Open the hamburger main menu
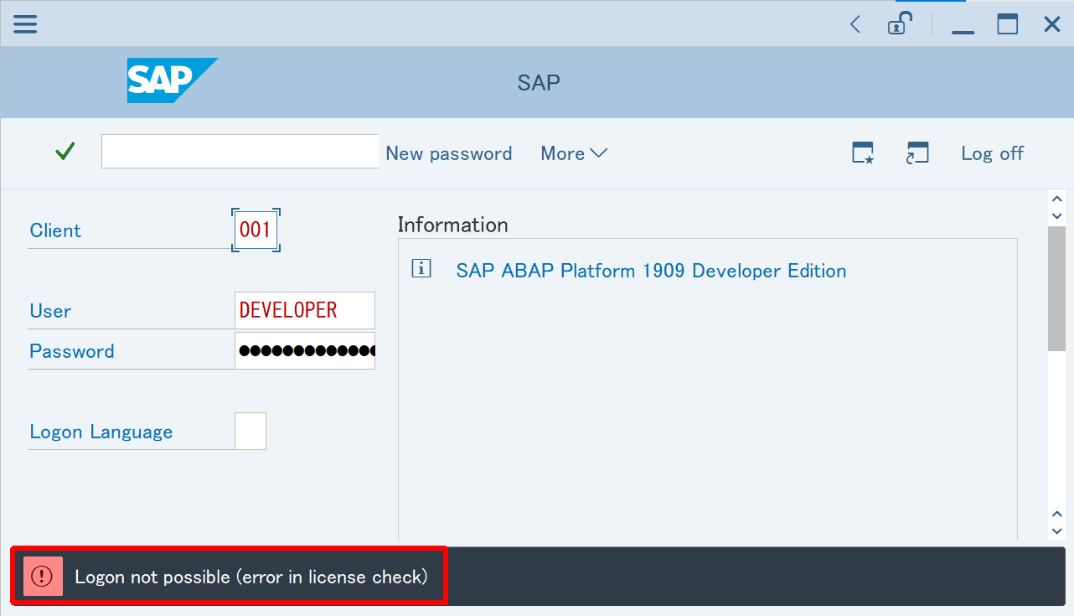 (25, 23)
